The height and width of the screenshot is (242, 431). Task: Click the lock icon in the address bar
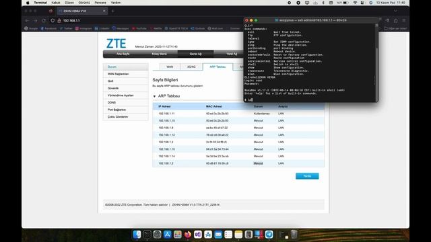coord(59,21)
